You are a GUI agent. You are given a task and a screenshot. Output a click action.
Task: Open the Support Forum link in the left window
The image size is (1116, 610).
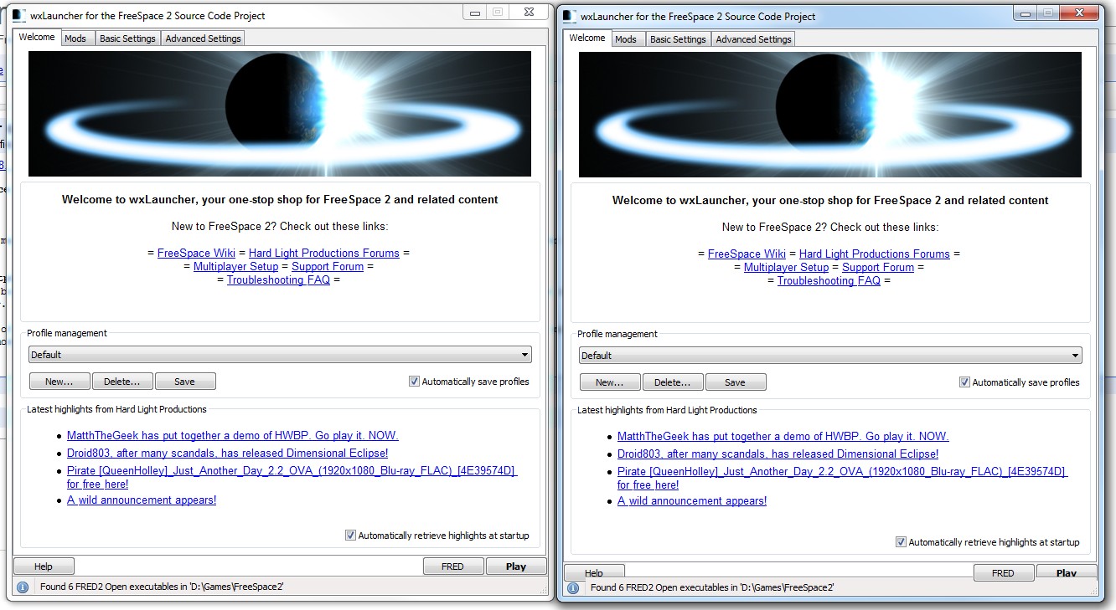pos(328,266)
